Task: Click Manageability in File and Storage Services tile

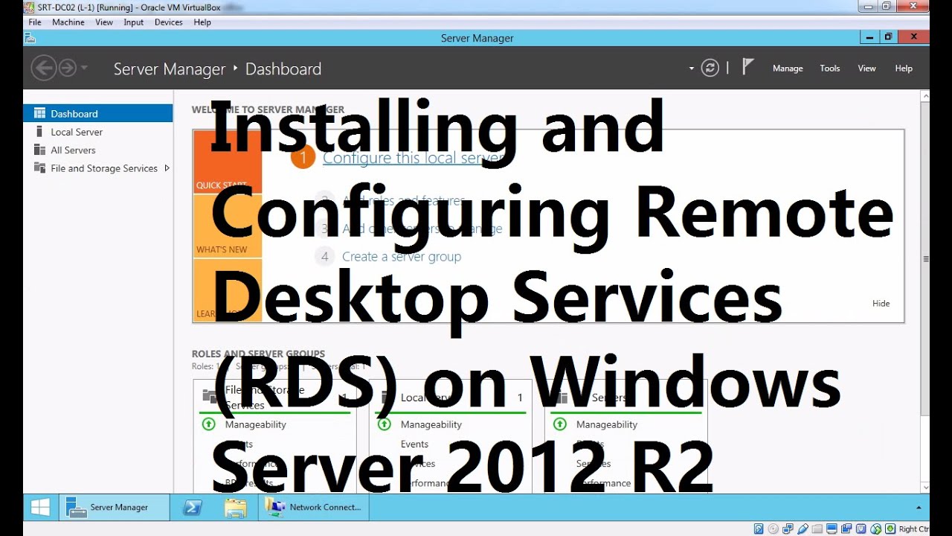Action: point(255,424)
